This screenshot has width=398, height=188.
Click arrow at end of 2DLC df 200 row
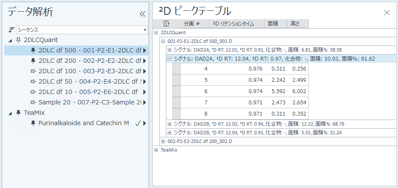(145, 61)
